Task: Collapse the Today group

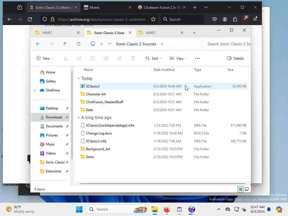Action: (79, 78)
